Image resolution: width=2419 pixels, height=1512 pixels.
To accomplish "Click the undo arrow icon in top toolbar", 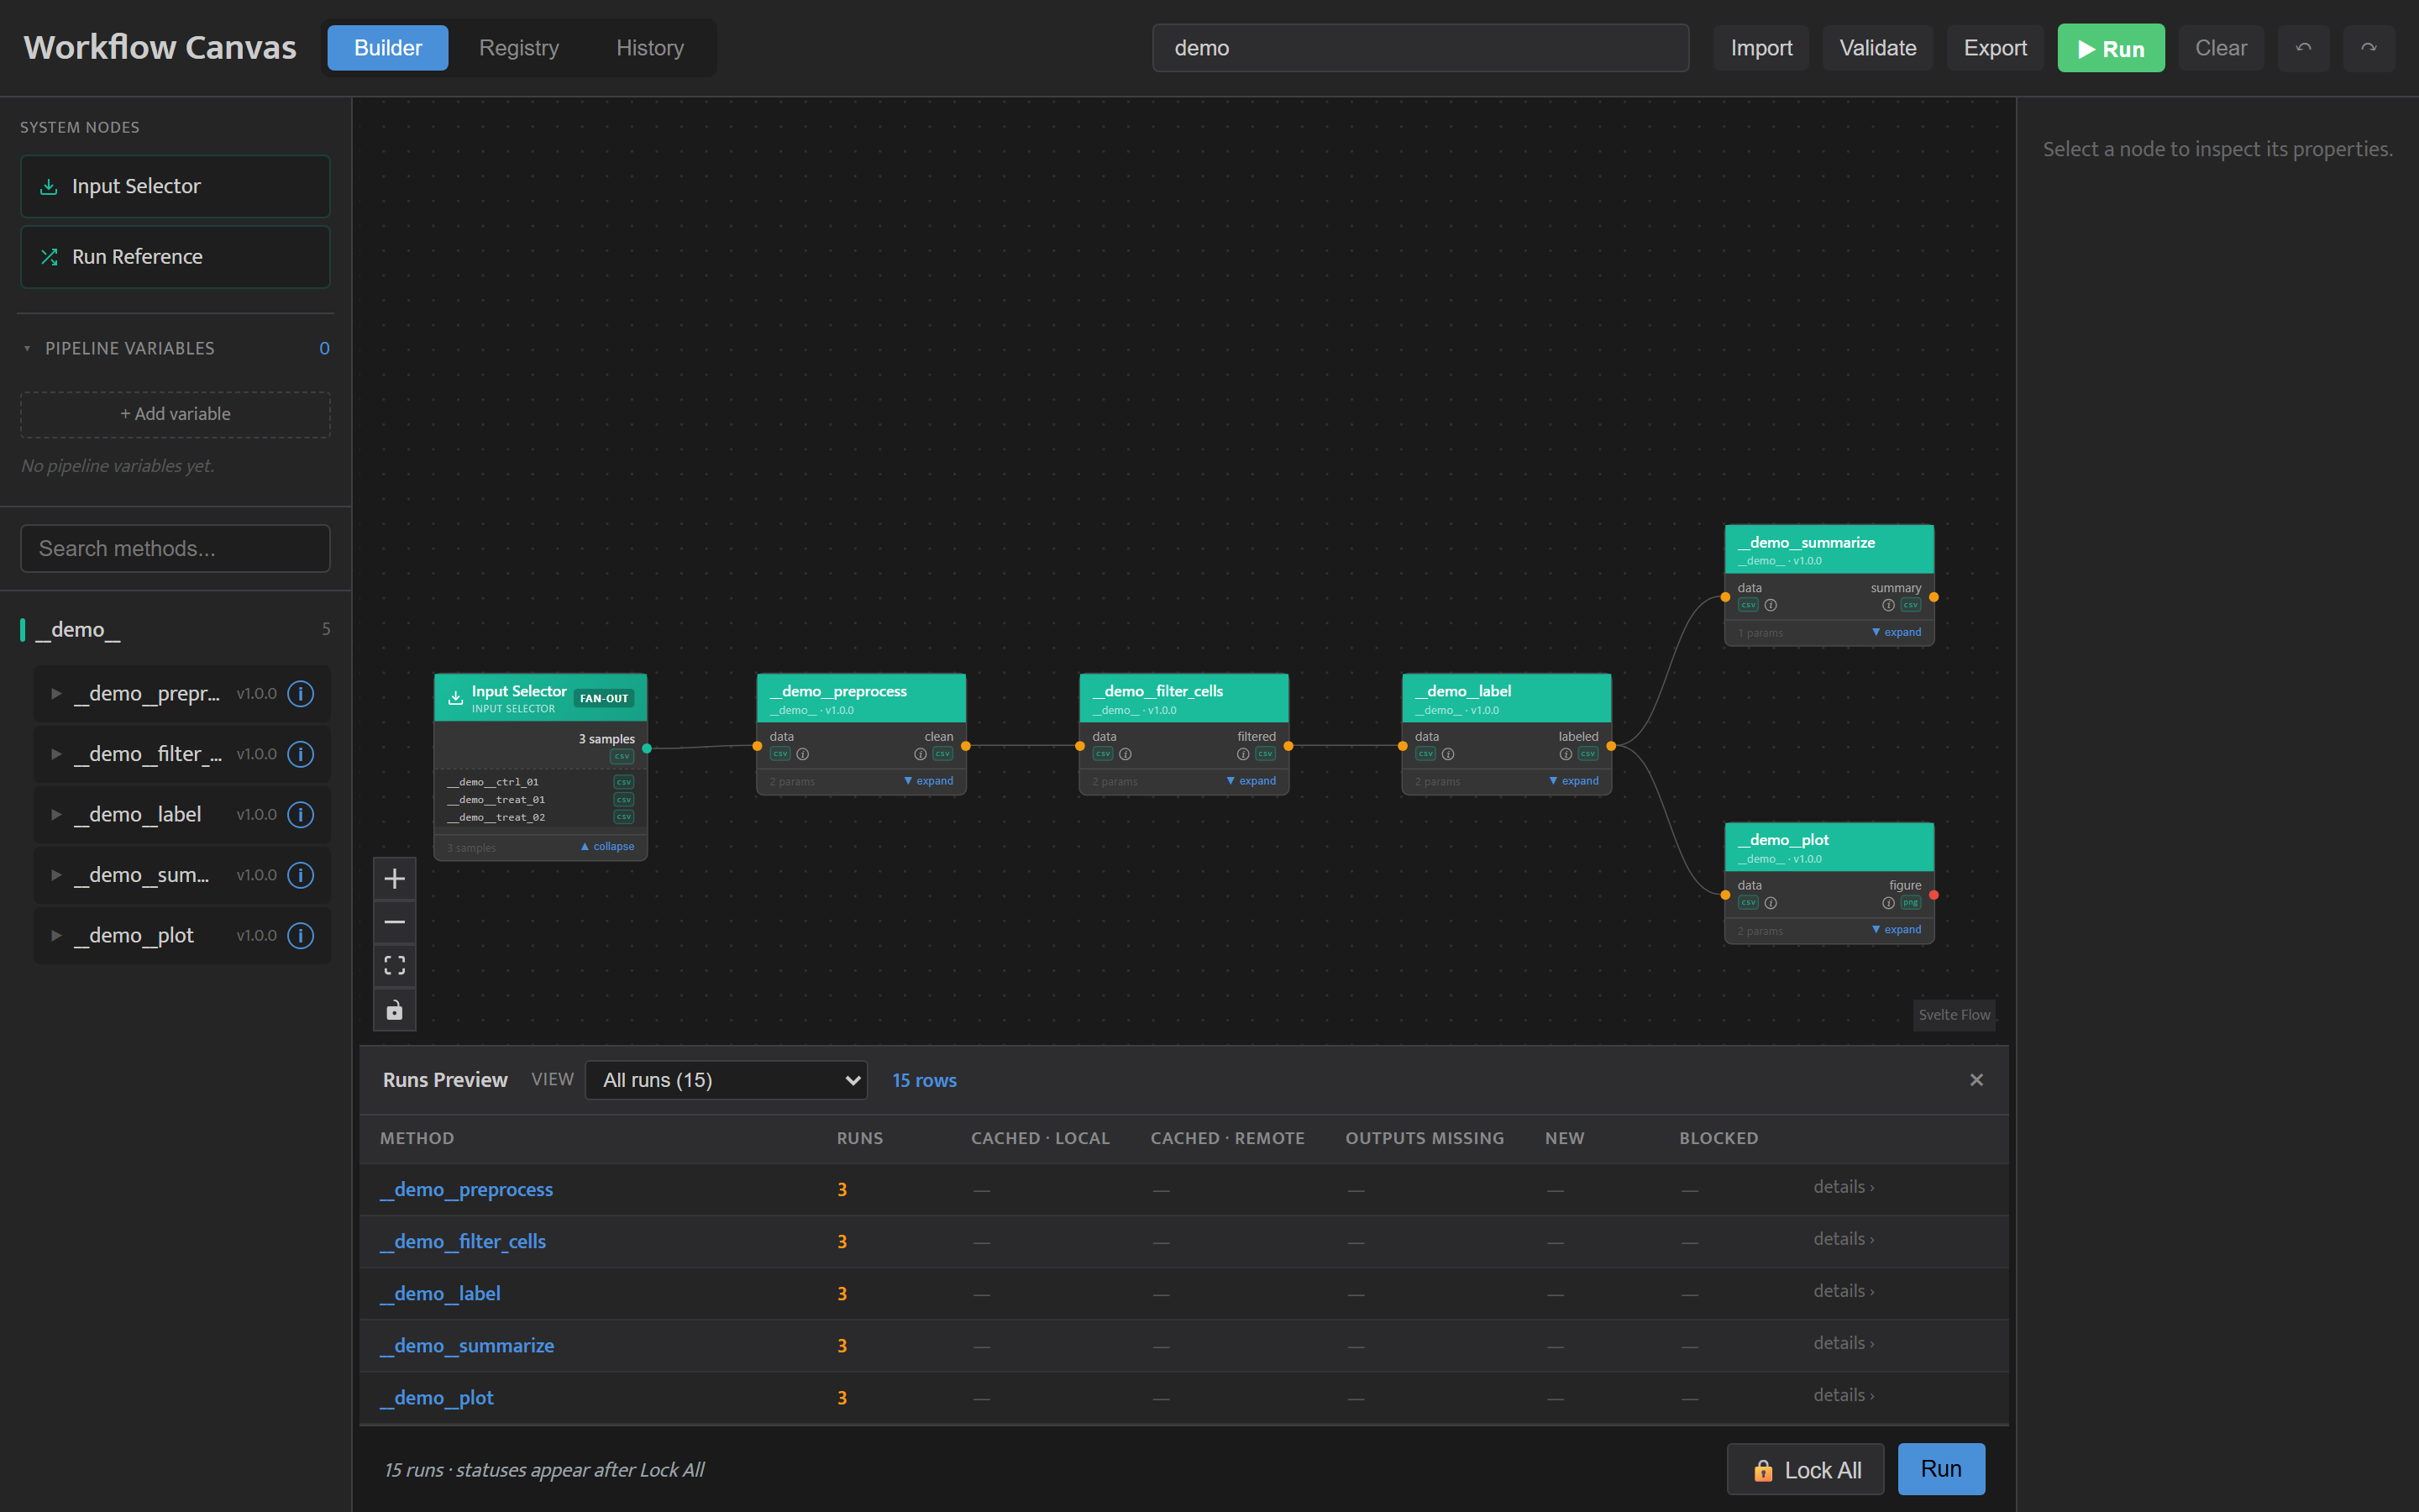I will [x=2303, y=48].
